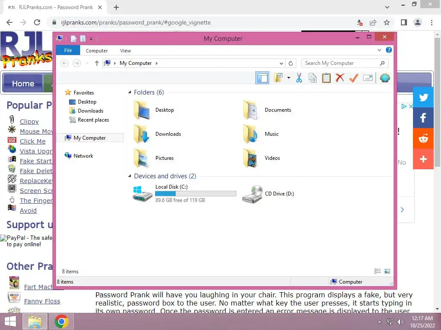Switch to details view icon
Image resolution: width=441 pixels, height=330 pixels.
tap(377, 271)
